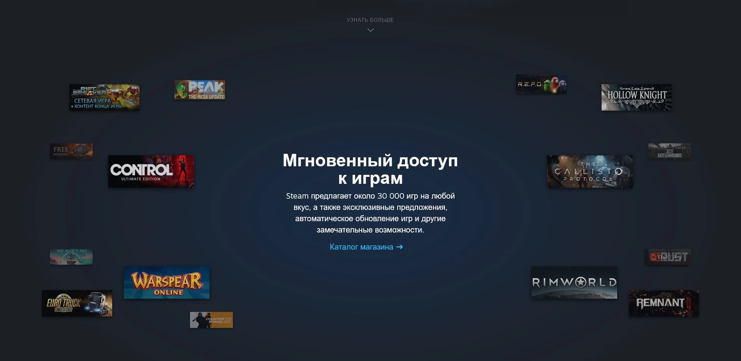Select The Riftbreaker multiplayer banner
The width and height of the screenshot is (741, 361).
click(x=104, y=97)
